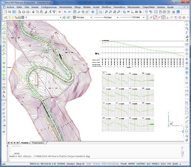
Task: Toggle SNAP mode in status bar
Action: pos(89,164)
